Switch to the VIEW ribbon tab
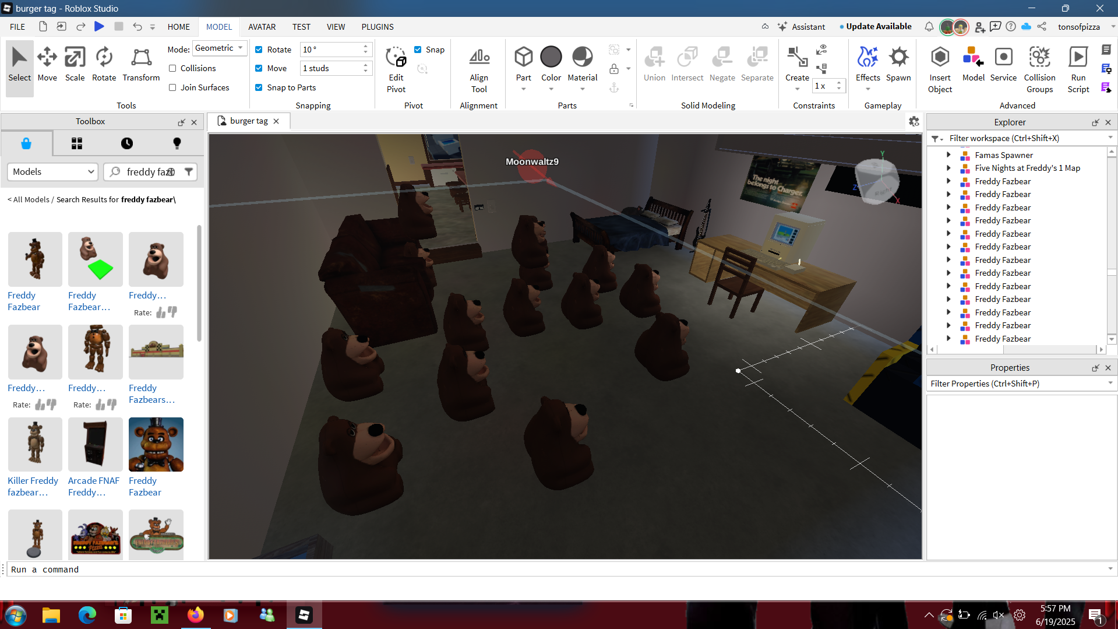Viewport: 1118px width, 629px height. pos(336,27)
